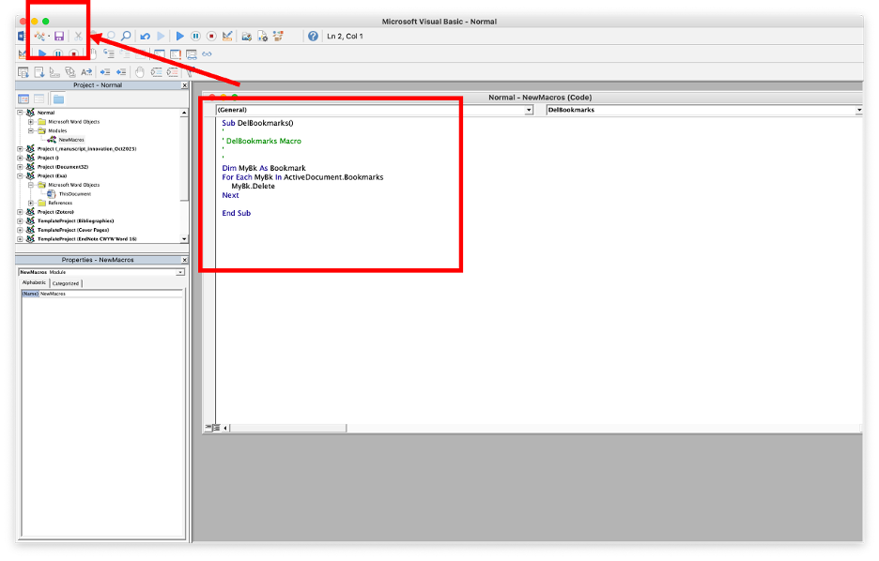The width and height of the screenshot is (879, 561).
Task: Expand the Project (Zotero) tree node
Action: tap(21, 212)
